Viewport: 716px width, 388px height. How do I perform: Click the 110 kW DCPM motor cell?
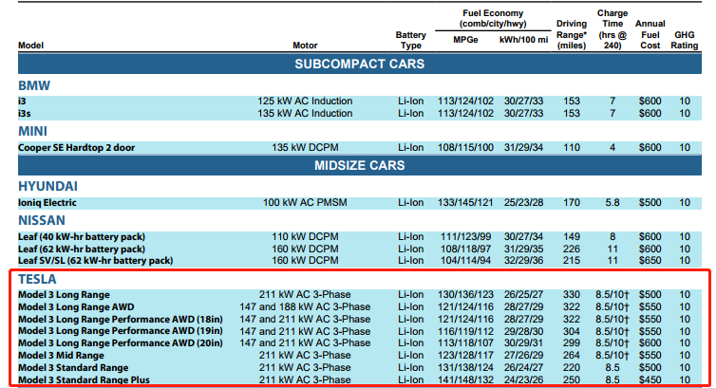point(305,236)
